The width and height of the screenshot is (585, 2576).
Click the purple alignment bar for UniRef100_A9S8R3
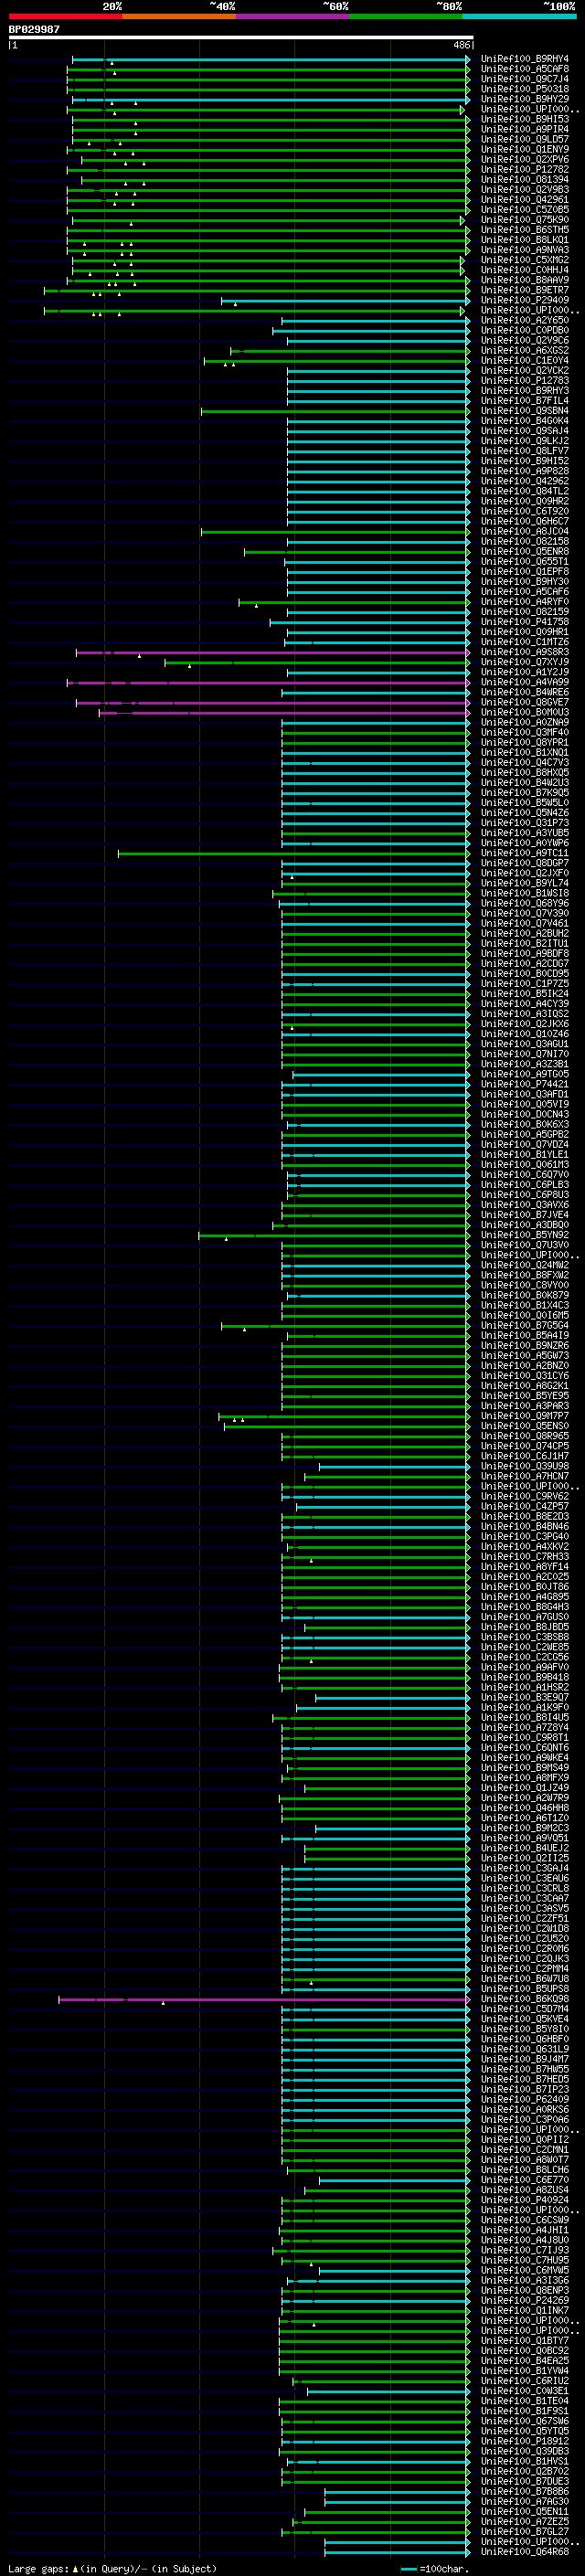click(272, 652)
